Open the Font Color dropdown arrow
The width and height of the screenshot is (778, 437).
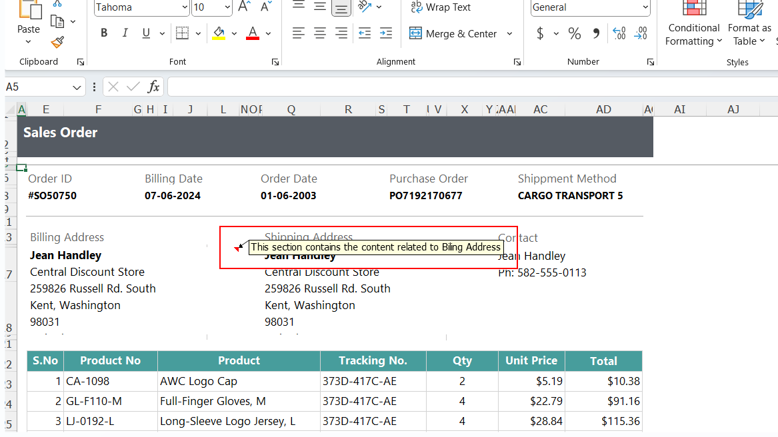(x=269, y=34)
